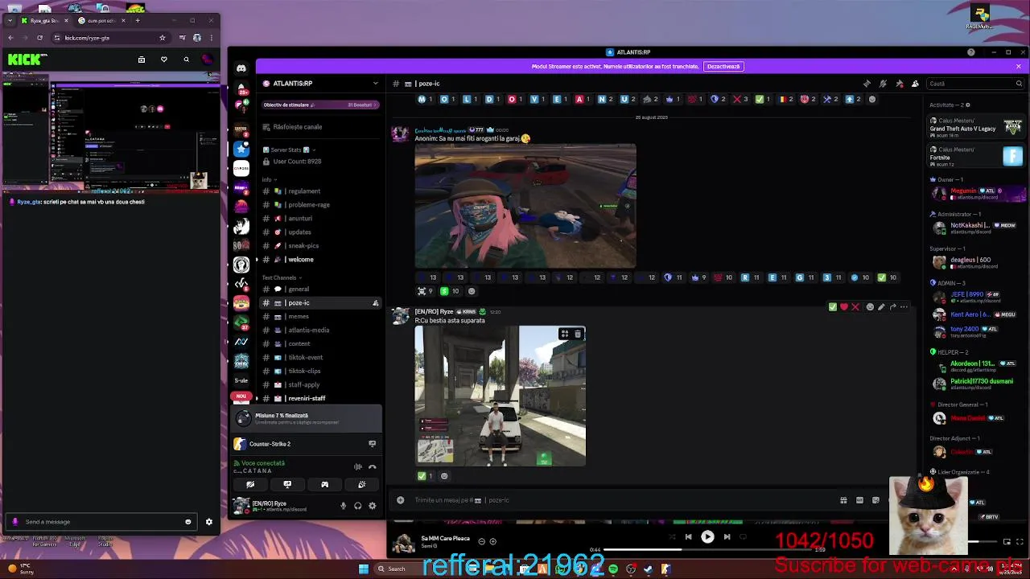Open Kick chat settings gear
Image resolution: width=1030 pixels, height=579 pixels.
pos(209,522)
